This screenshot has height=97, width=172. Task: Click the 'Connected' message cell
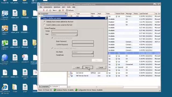[129, 64]
